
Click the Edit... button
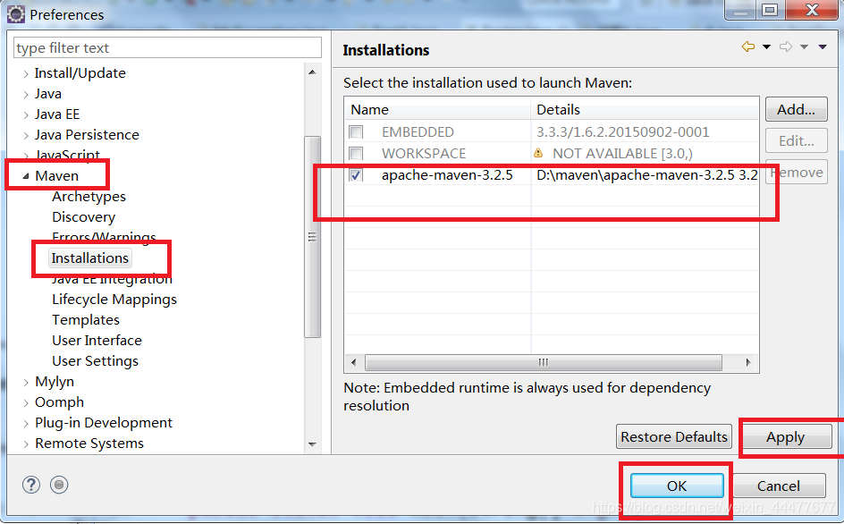coord(796,140)
